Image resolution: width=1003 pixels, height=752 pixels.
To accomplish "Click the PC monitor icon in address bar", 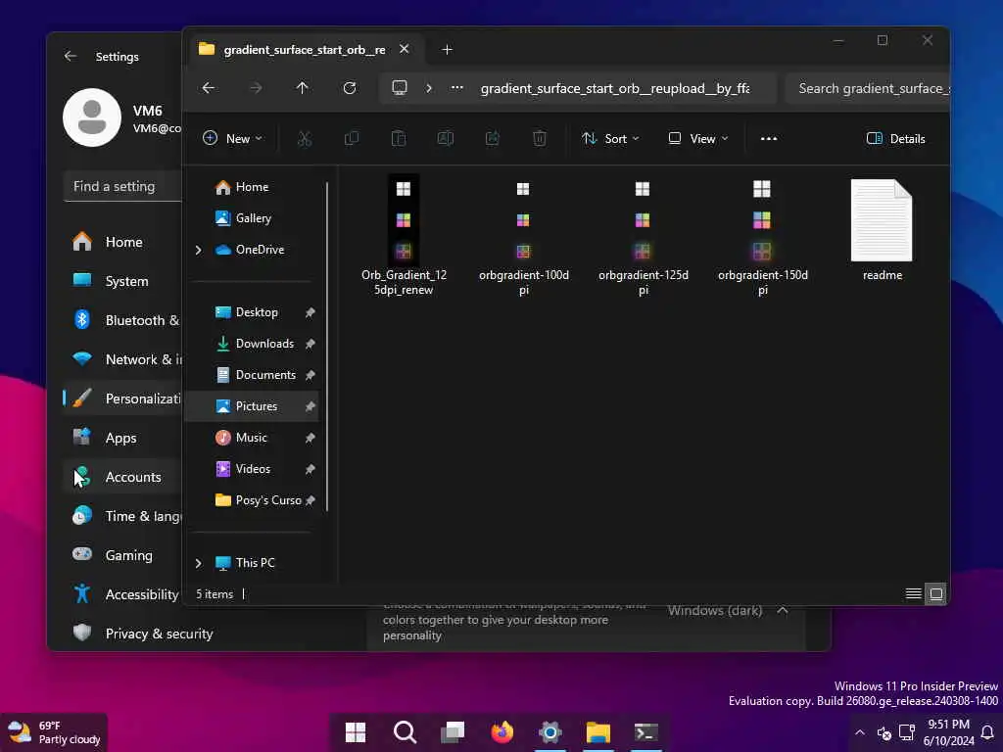I will point(400,87).
